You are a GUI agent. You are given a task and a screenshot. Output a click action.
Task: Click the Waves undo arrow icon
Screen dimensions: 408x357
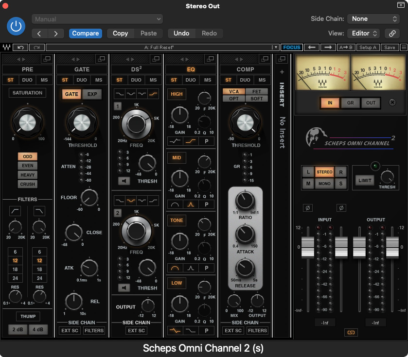(x=20, y=47)
